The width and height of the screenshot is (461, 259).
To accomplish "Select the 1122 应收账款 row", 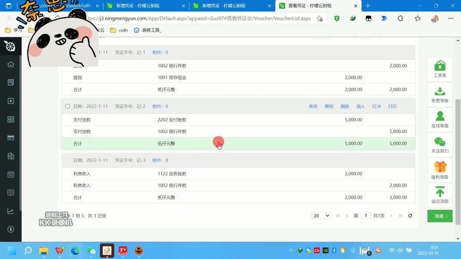I will click(x=238, y=174).
